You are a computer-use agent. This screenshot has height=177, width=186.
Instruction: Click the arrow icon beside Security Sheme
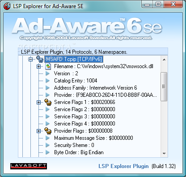point(47,145)
